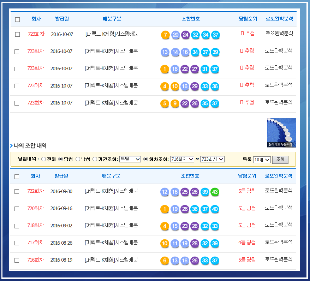Tick the checkbox for the 722회차 row

17,191
